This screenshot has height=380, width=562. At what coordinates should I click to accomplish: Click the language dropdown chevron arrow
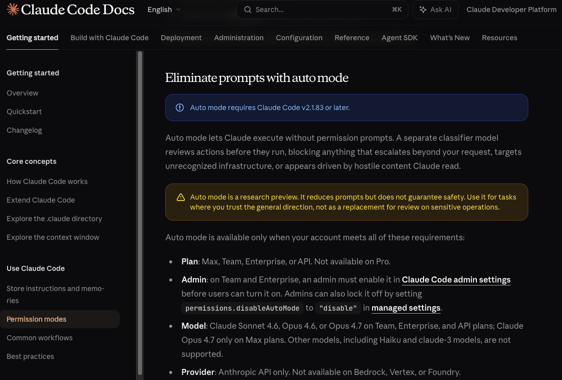(178, 10)
